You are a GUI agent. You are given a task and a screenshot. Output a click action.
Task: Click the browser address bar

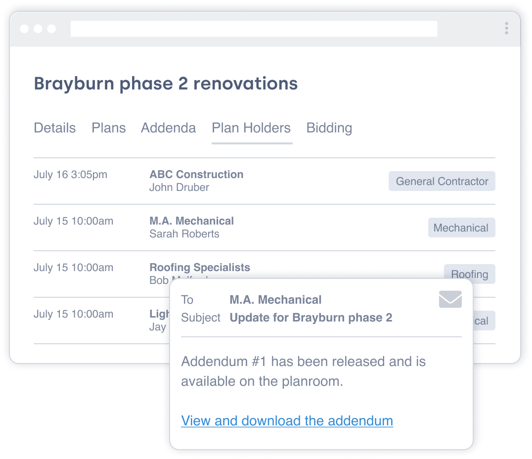pos(253,29)
